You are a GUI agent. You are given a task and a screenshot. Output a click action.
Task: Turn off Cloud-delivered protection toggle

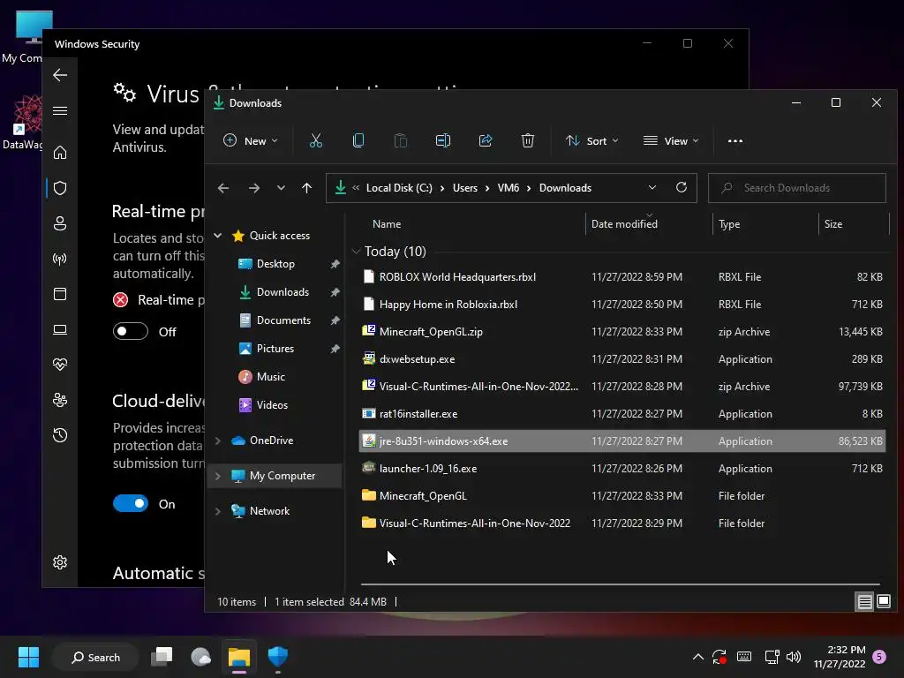pos(131,504)
